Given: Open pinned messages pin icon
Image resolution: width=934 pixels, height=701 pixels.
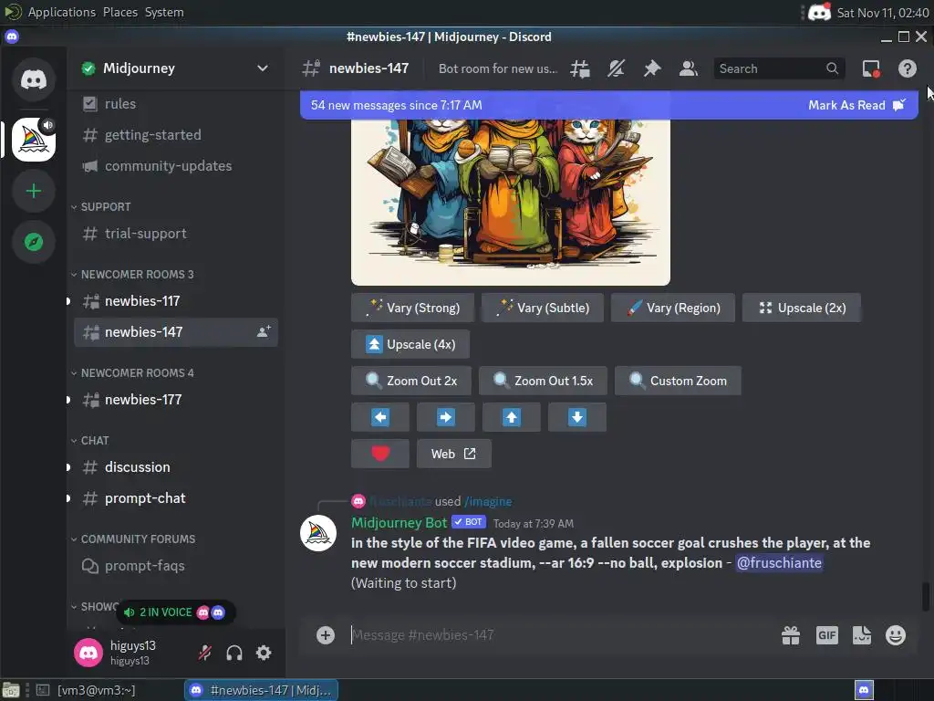Looking at the screenshot, I should click(652, 68).
